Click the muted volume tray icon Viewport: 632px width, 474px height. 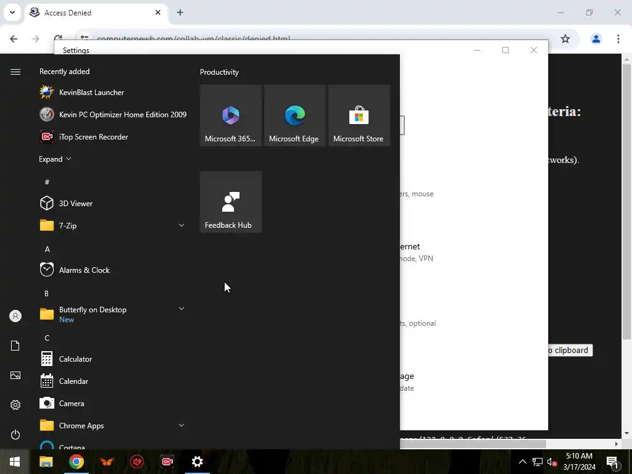coord(552,462)
